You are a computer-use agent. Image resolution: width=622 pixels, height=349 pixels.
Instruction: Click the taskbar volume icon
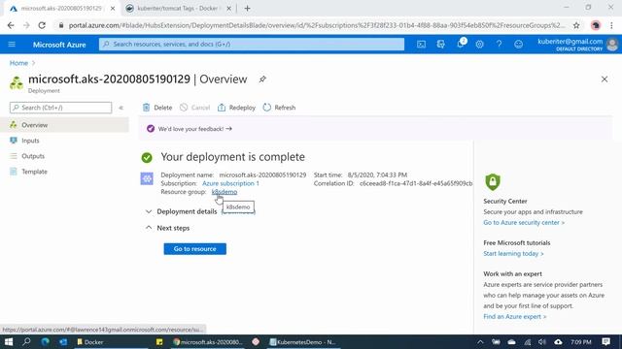point(542,342)
